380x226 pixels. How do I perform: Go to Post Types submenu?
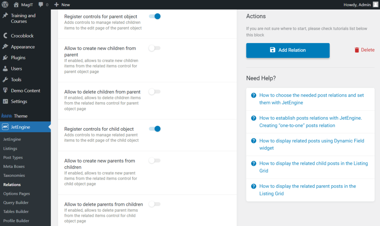(x=13, y=157)
